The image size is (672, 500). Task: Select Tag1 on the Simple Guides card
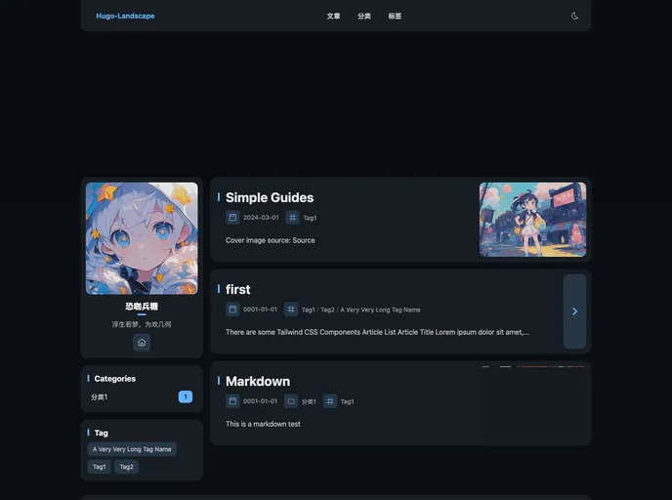click(x=310, y=218)
